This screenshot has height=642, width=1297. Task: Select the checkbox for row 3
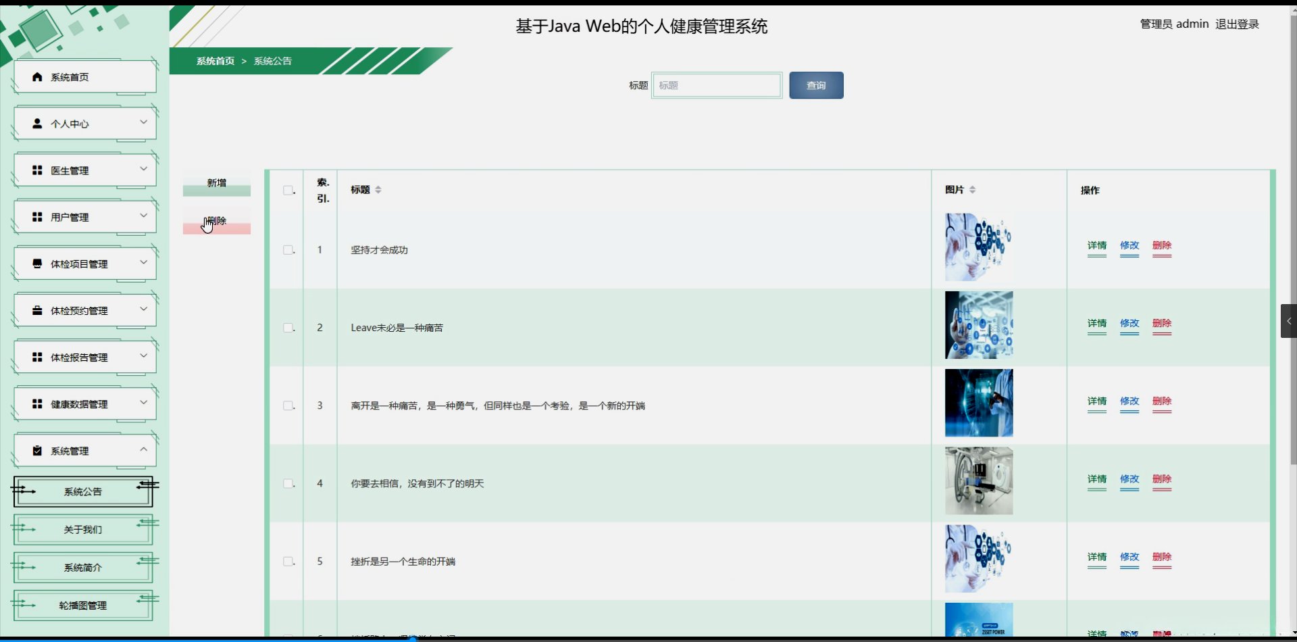pos(288,405)
